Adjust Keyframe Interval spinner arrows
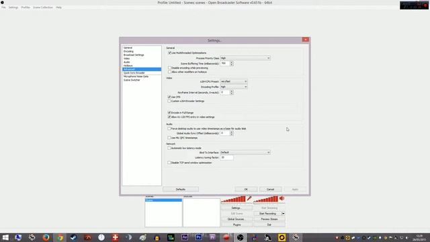The height and width of the screenshot is (242, 430). click(x=232, y=93)
